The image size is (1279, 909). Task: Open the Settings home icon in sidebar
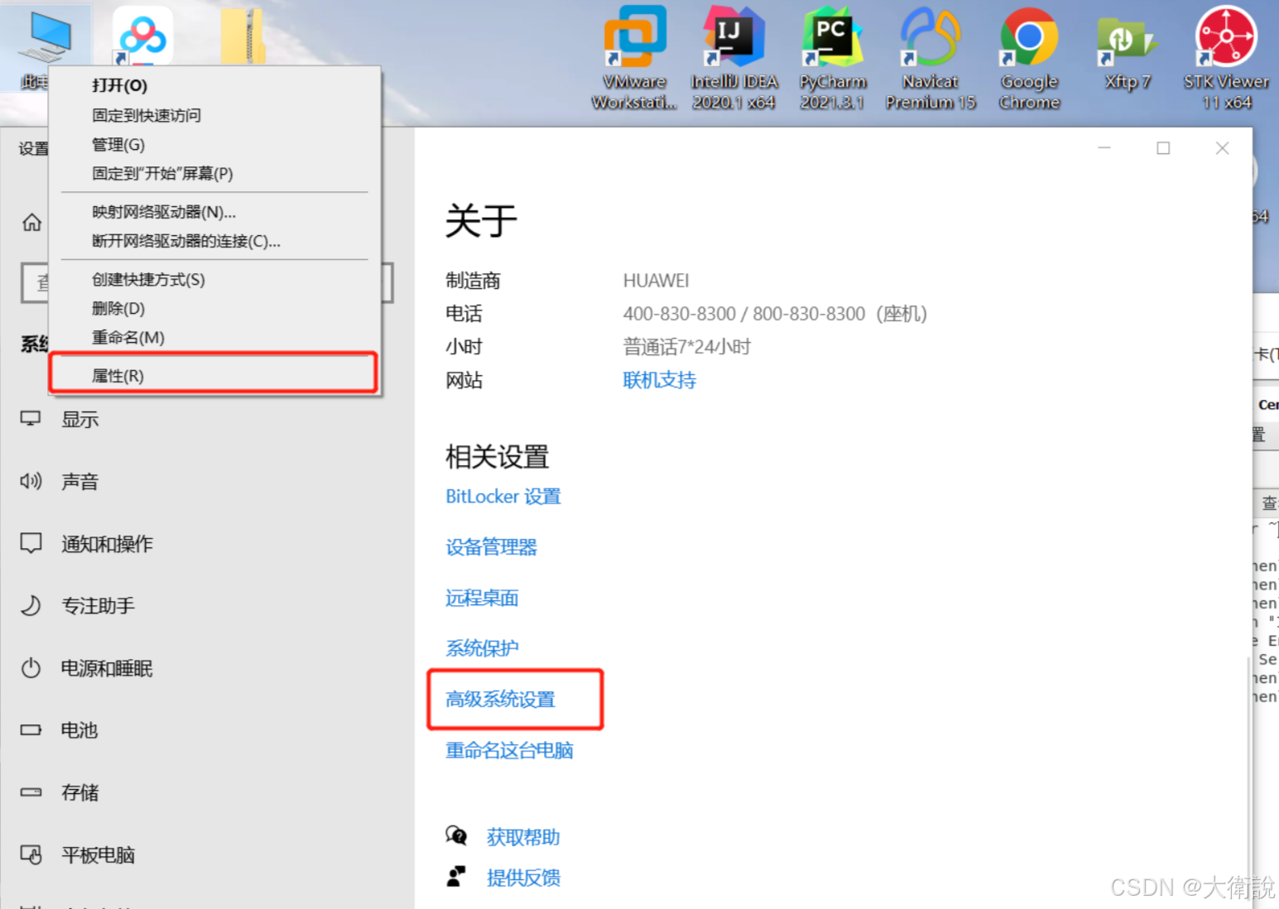pyautogui.click(x=31, y=222)
